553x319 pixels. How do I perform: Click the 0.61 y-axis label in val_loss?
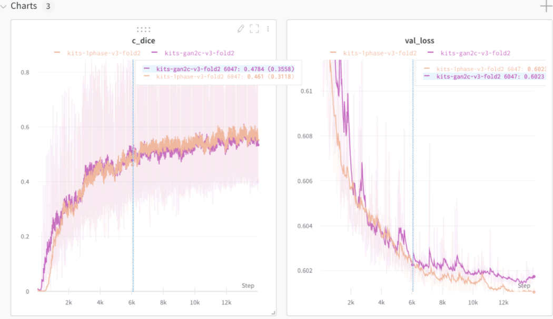tap(306, 91)
